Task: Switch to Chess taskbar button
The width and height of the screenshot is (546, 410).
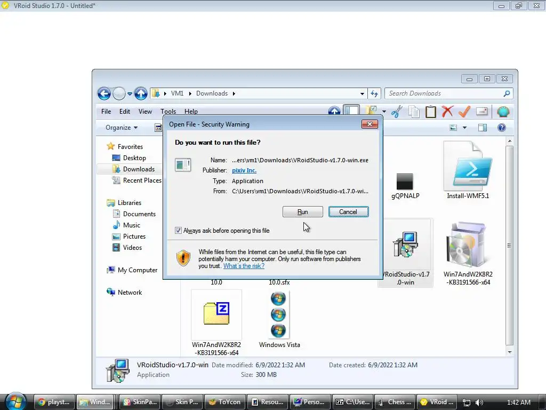Action: (x=395, y=402)
